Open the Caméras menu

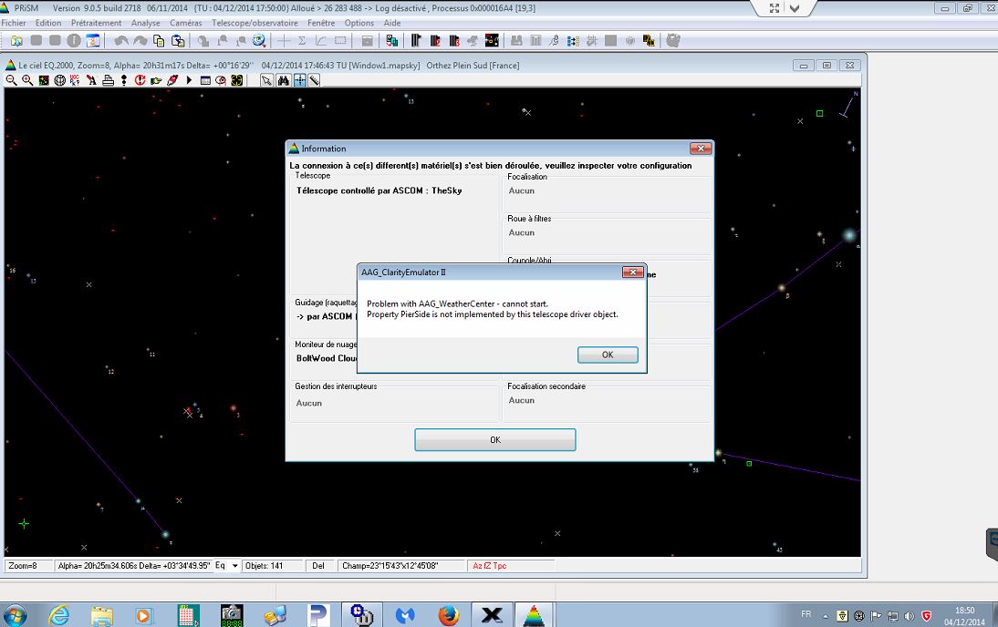tap(185, 23)
